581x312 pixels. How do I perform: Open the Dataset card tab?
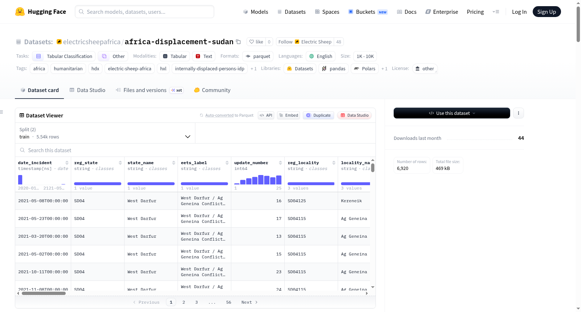[x=40, y=90]
